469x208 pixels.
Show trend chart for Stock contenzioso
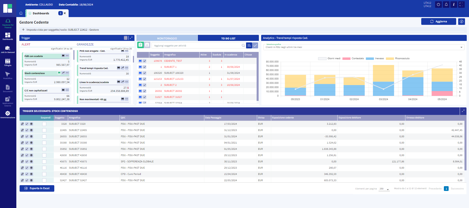click(63, 73)
